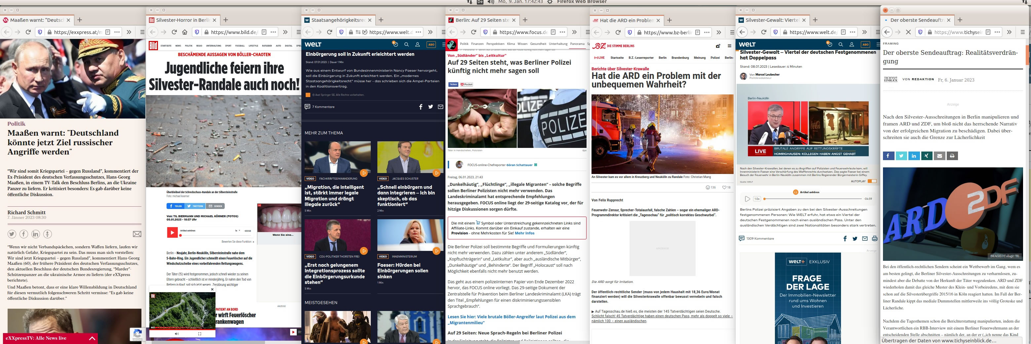The height and width of the screenshot is (344, 1031).
Task: Expand floating Bild video to fullscreen
Action: [x=199, y=333]
